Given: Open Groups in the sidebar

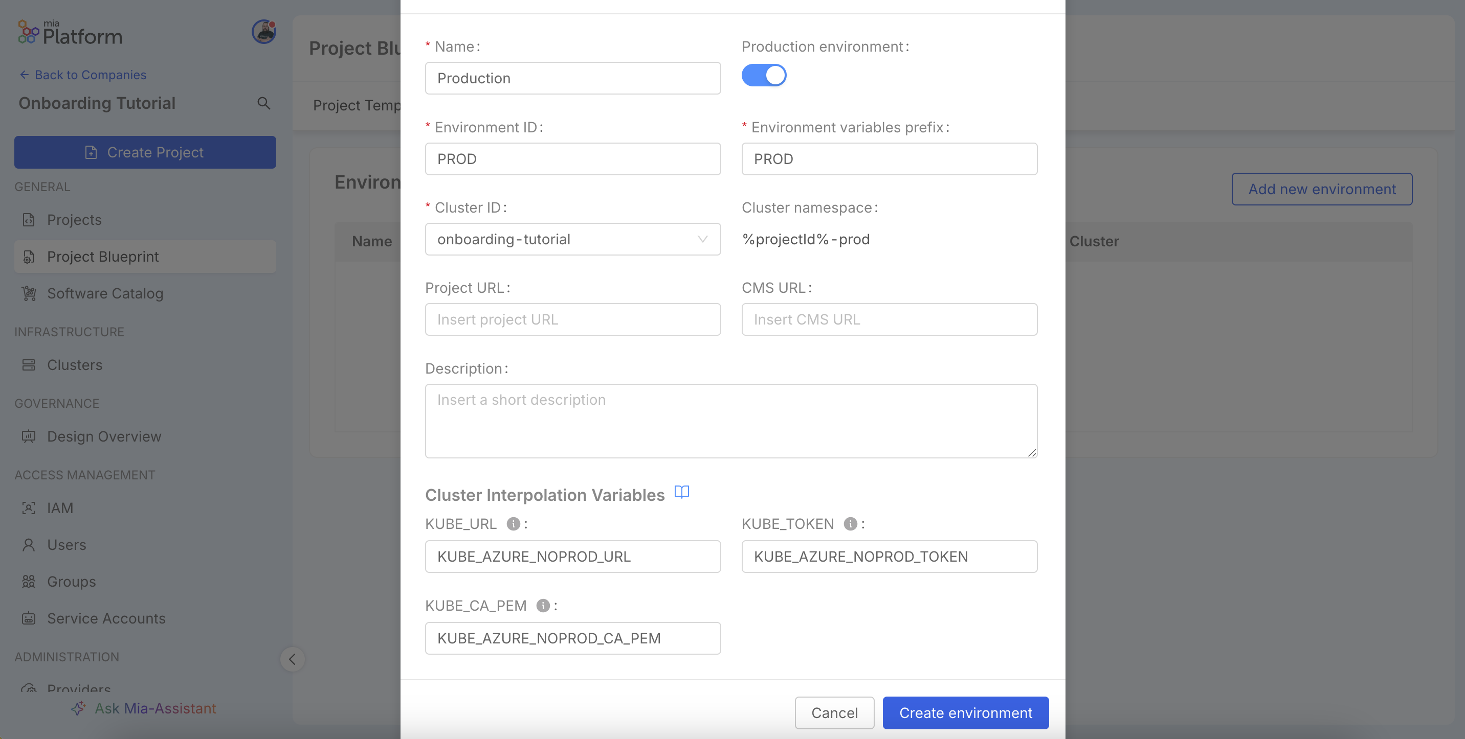Looking at the screenshot, I should point(145,582).
